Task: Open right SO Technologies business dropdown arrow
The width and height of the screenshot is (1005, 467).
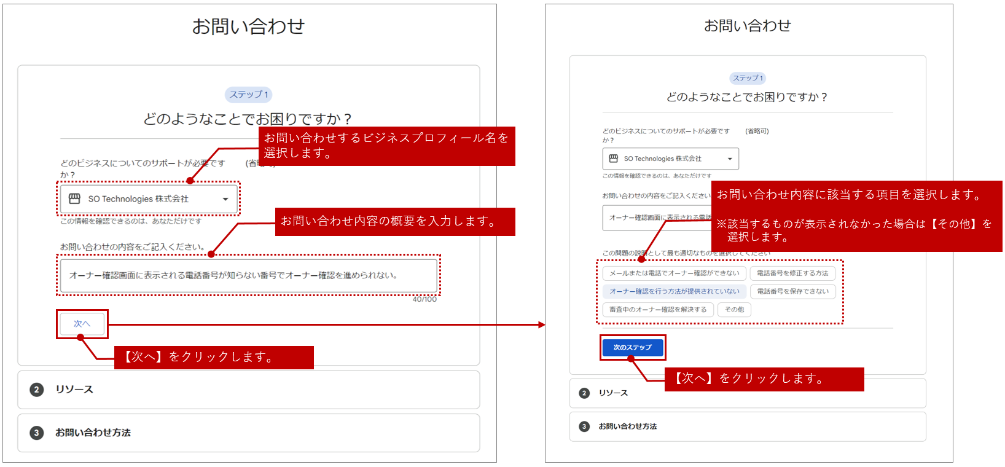Action: pos(730,159)
